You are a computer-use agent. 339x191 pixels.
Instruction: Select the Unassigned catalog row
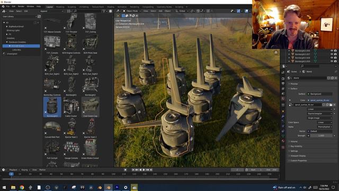21,54
